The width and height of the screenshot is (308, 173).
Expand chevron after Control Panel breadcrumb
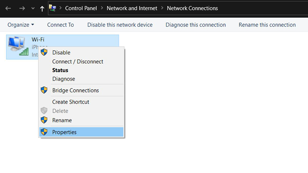(102, 8)
